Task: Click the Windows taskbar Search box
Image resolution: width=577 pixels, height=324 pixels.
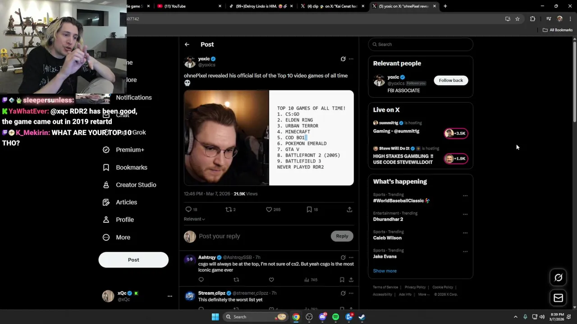Action: pyautogui.click(x=256, y=317)
